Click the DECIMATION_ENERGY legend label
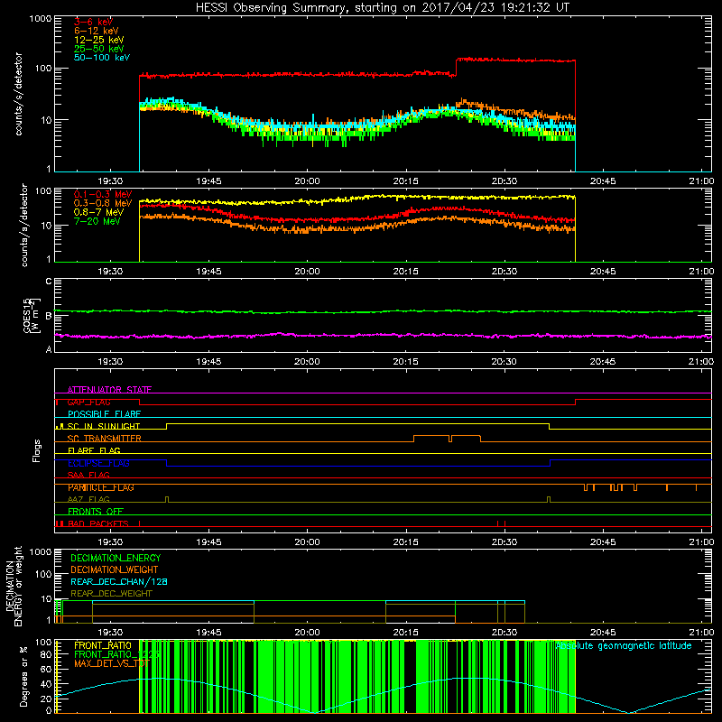Screen dimensions: 722x722 point(116,558)
